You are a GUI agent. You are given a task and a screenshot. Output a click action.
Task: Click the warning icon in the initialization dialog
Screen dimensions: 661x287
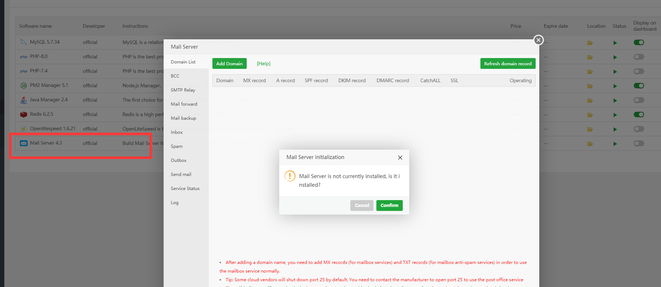tap(290, 176)
